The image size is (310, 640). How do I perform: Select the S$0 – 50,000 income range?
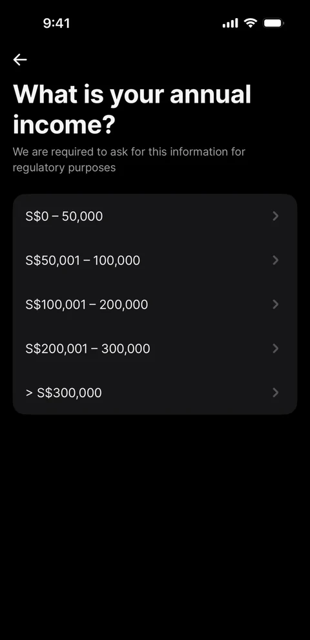point(155,216)
